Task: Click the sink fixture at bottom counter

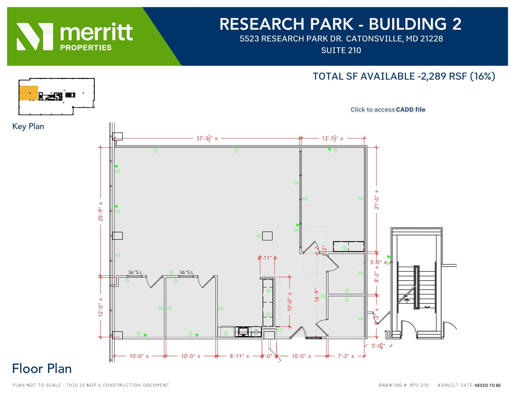Action: coord(243,332)
